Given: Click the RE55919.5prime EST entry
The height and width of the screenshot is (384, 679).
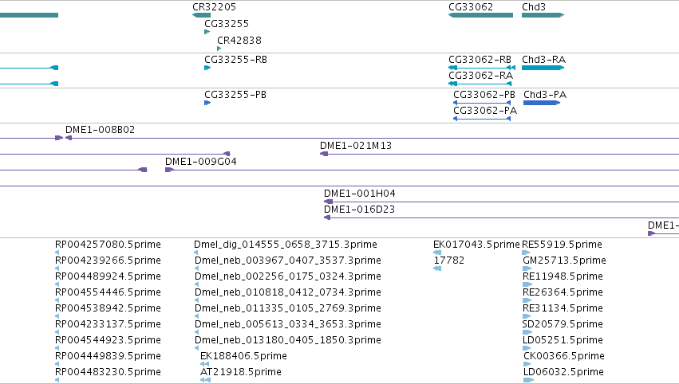Looking at the screenshot, I should (x=562, y=245).
